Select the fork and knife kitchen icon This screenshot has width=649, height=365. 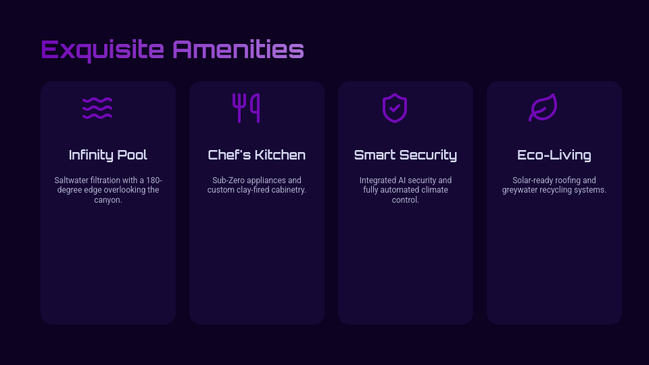(246, 108)
